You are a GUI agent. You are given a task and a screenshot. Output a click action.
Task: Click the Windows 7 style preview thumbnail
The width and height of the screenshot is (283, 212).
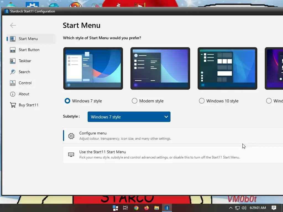93,68
